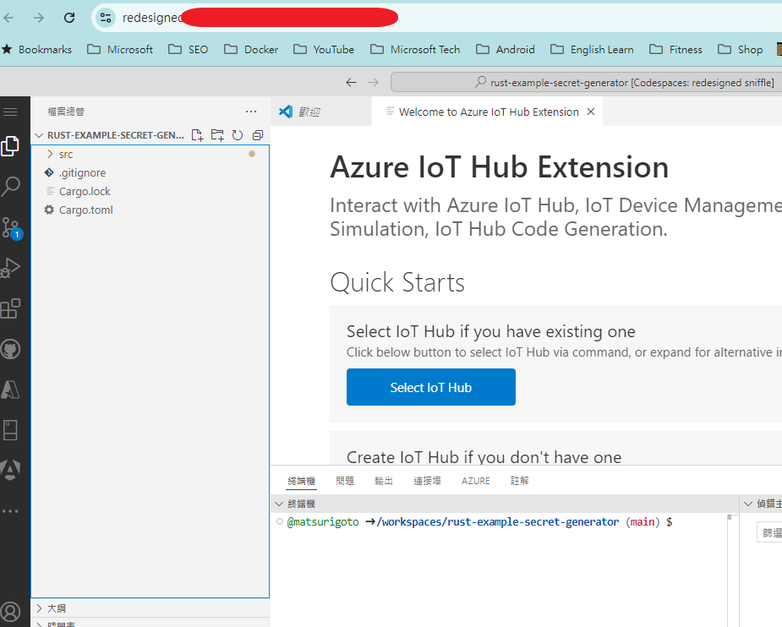This screenshot has height=627, width=782.
Task: Open the Shop bookmarks folder
Action: tap(740, 49)
